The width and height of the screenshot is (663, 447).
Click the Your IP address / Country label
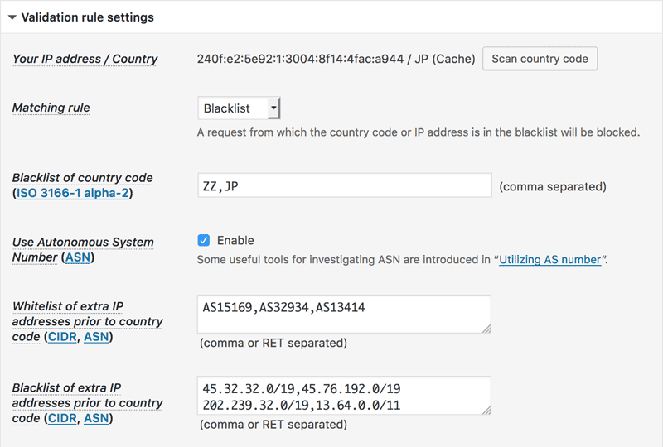click(x=85, y=59)
